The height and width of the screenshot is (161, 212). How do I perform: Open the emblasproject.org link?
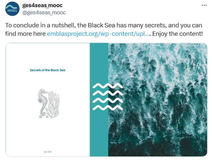(x=98, y=34)
